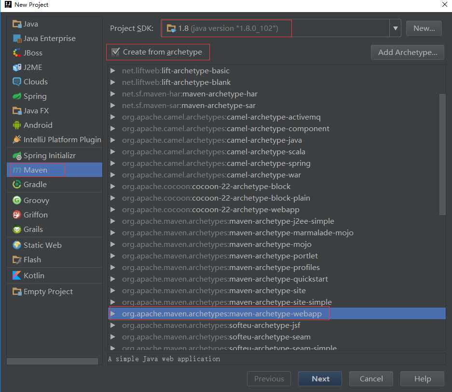Click the Cancel button

(371, 379)
